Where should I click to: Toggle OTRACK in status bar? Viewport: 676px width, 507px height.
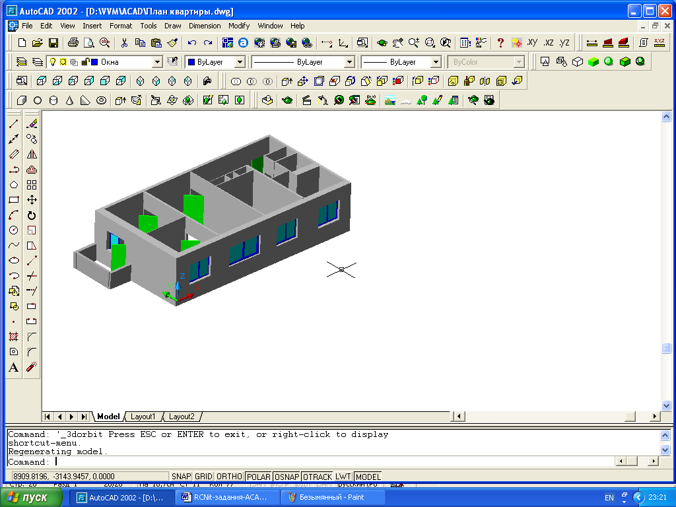click(318, 477)
